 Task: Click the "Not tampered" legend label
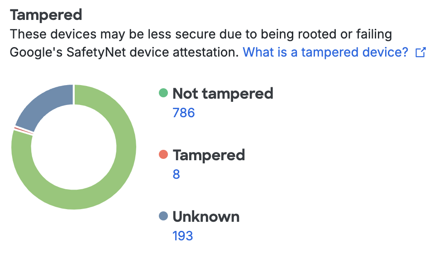click(x=223, y=94)
